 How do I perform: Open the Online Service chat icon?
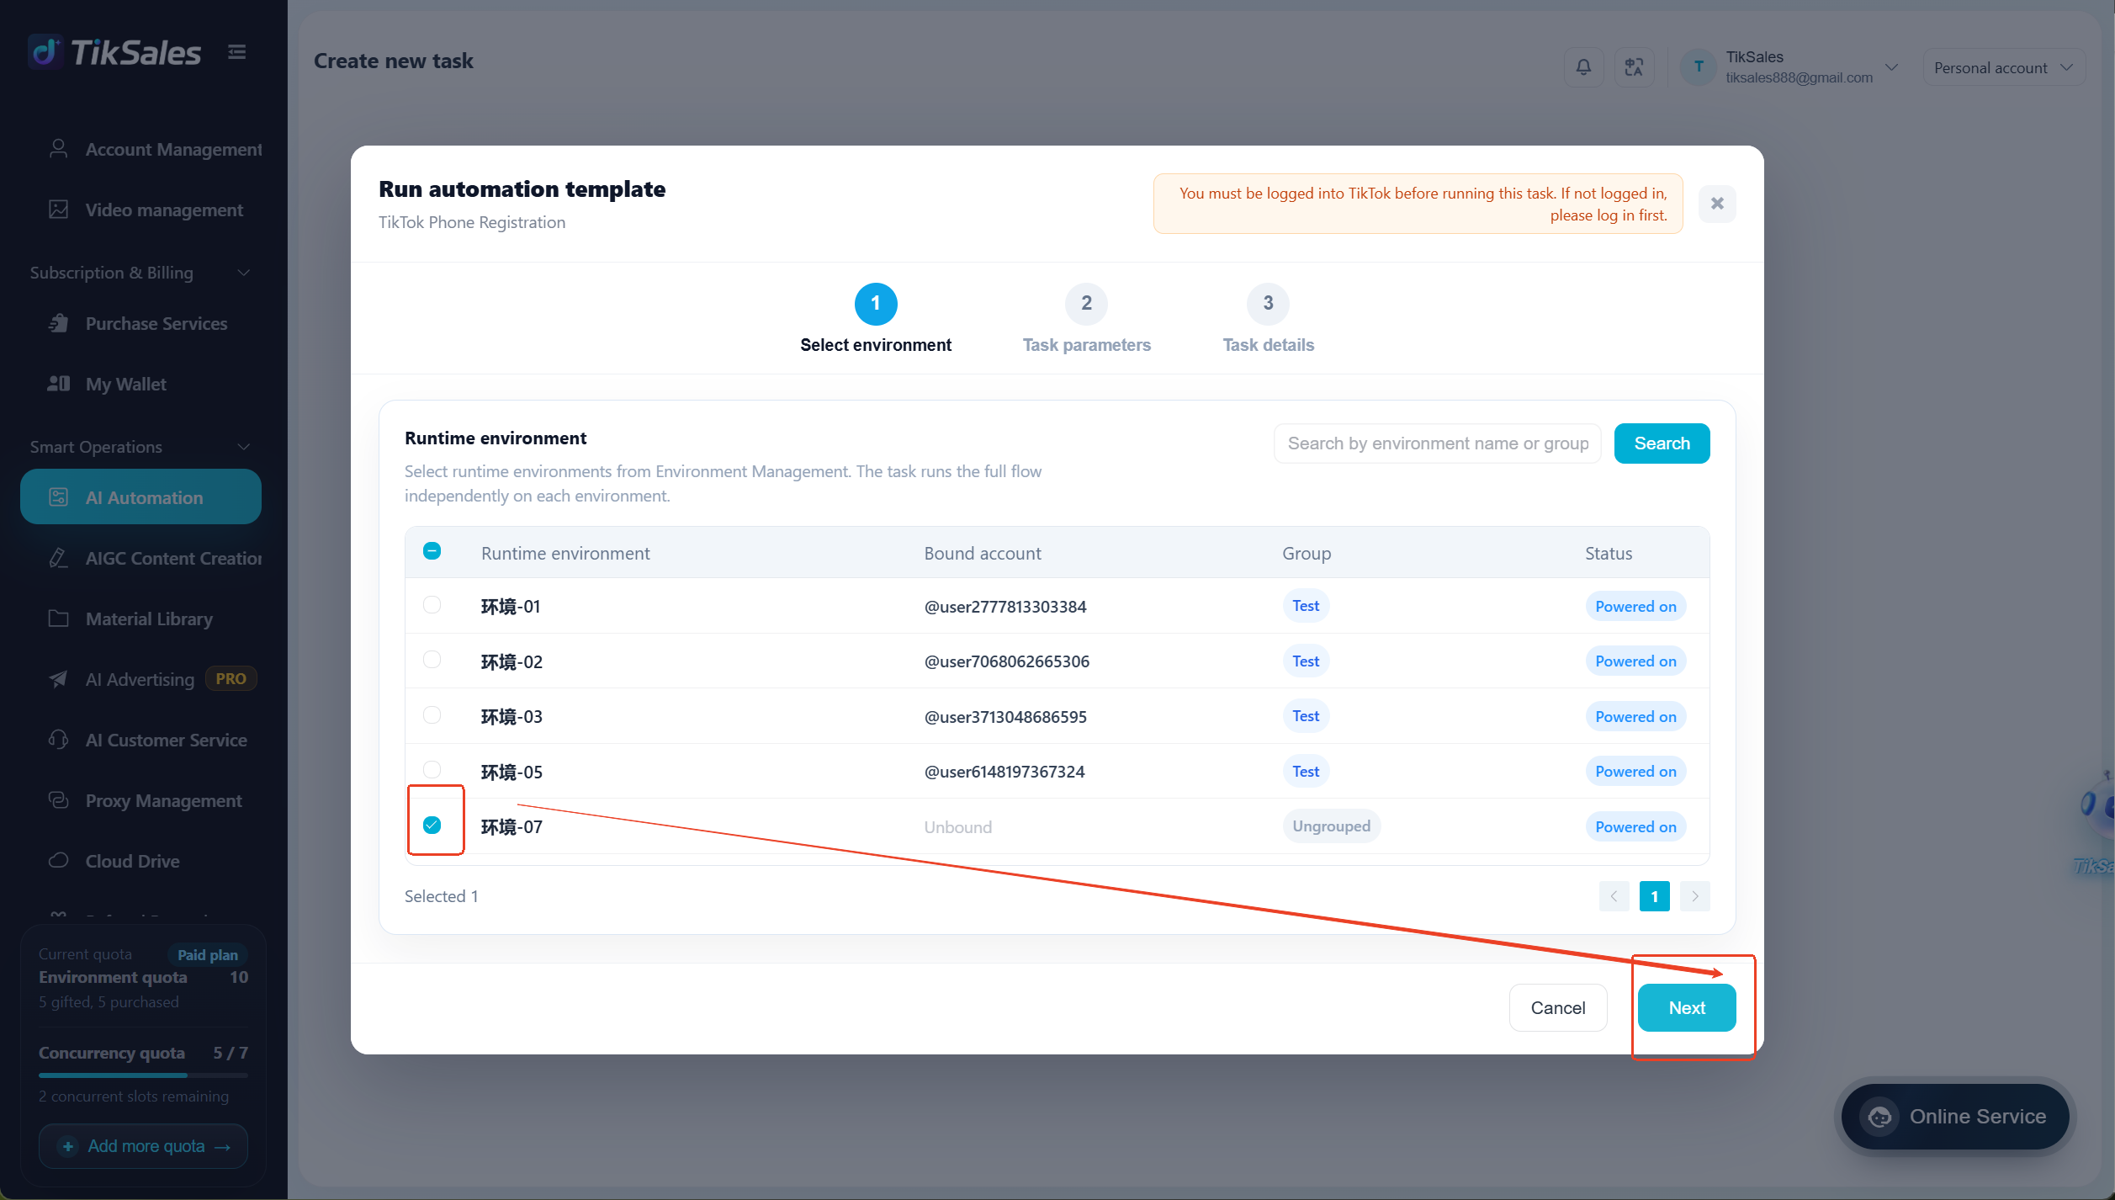click(1879, 1117)
